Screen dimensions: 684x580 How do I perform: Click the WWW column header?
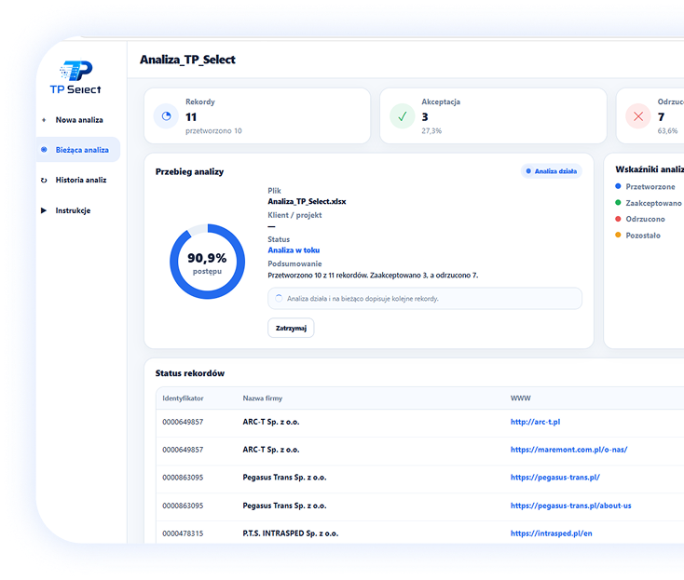520,398
